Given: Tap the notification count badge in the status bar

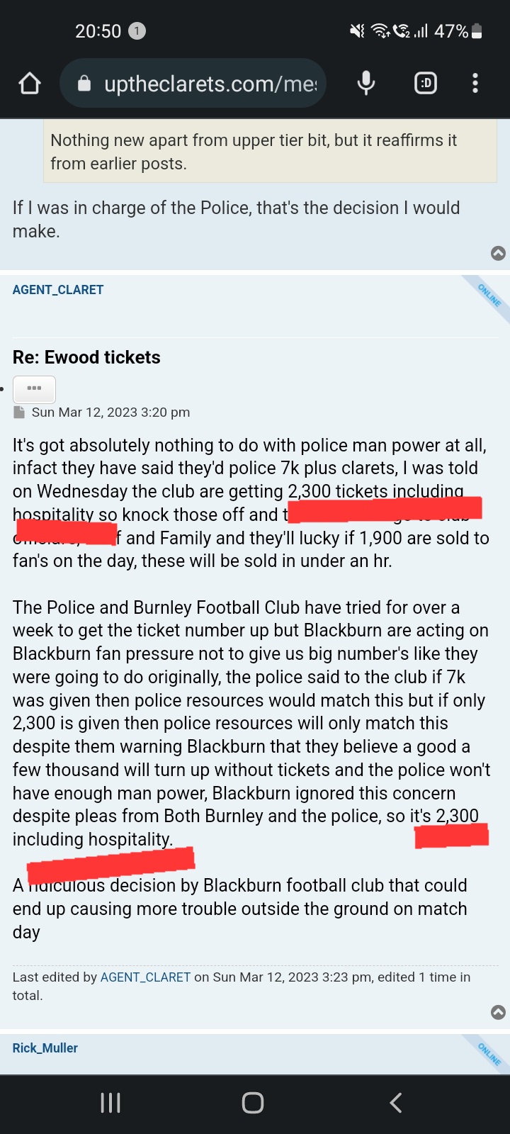Looking at the screenshot, I should pyautogui.click(x=137, y=31).
